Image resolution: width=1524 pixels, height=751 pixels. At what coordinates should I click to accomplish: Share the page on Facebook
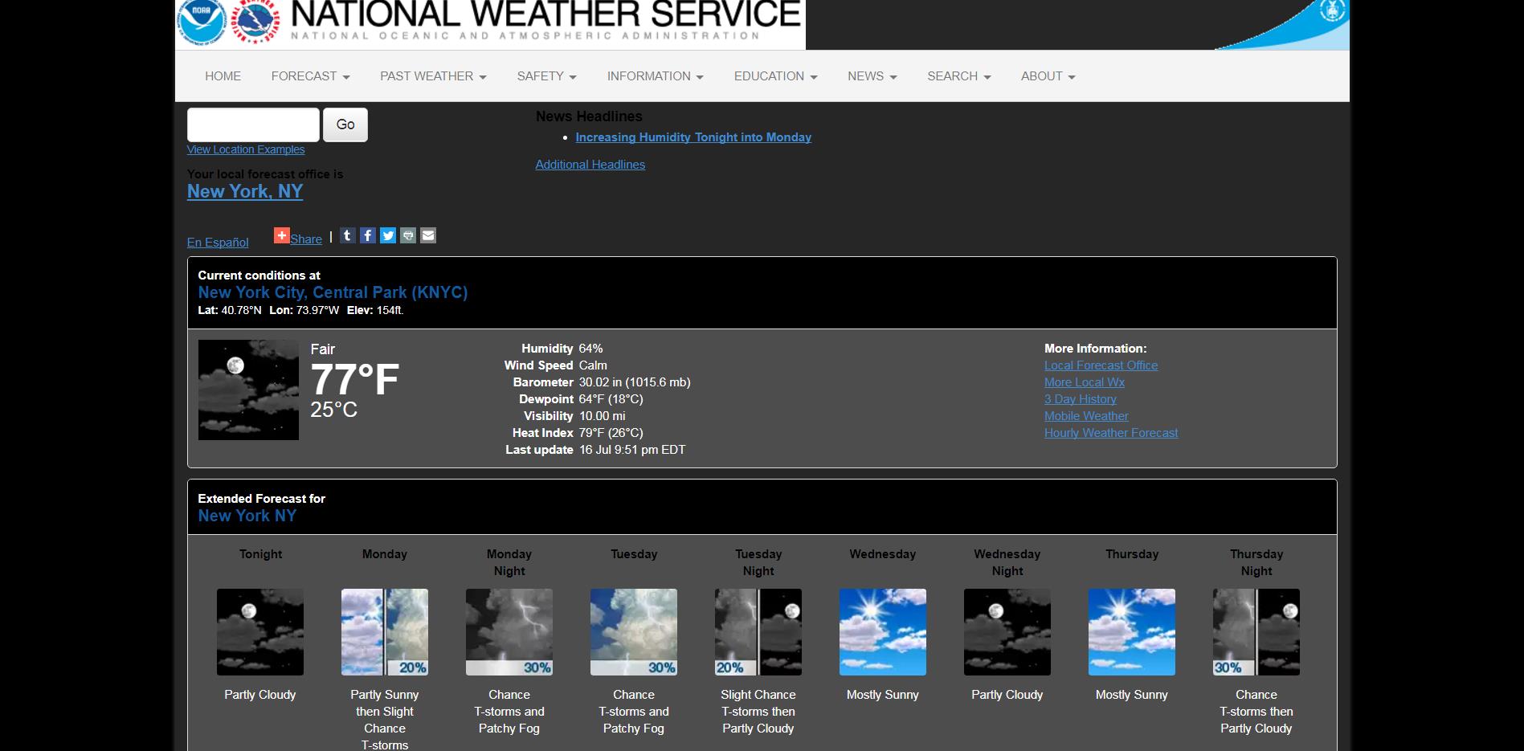[x=367, y=235]
